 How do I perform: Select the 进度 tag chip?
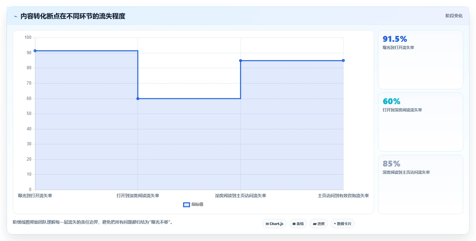click(318, 224)
